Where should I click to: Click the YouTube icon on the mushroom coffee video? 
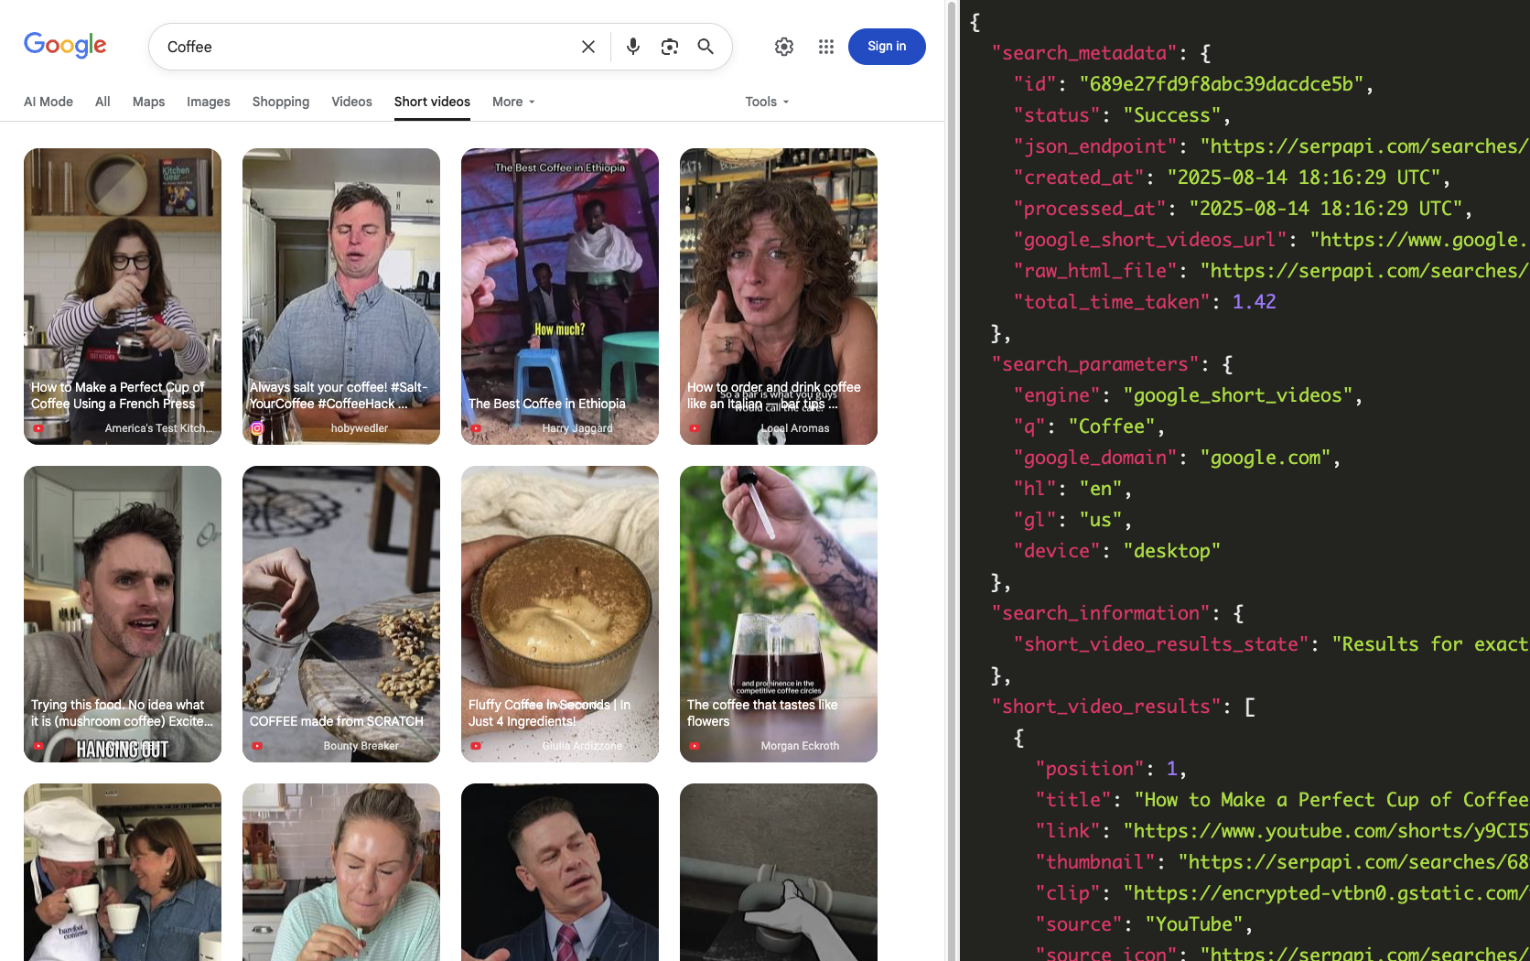(38, 746)
